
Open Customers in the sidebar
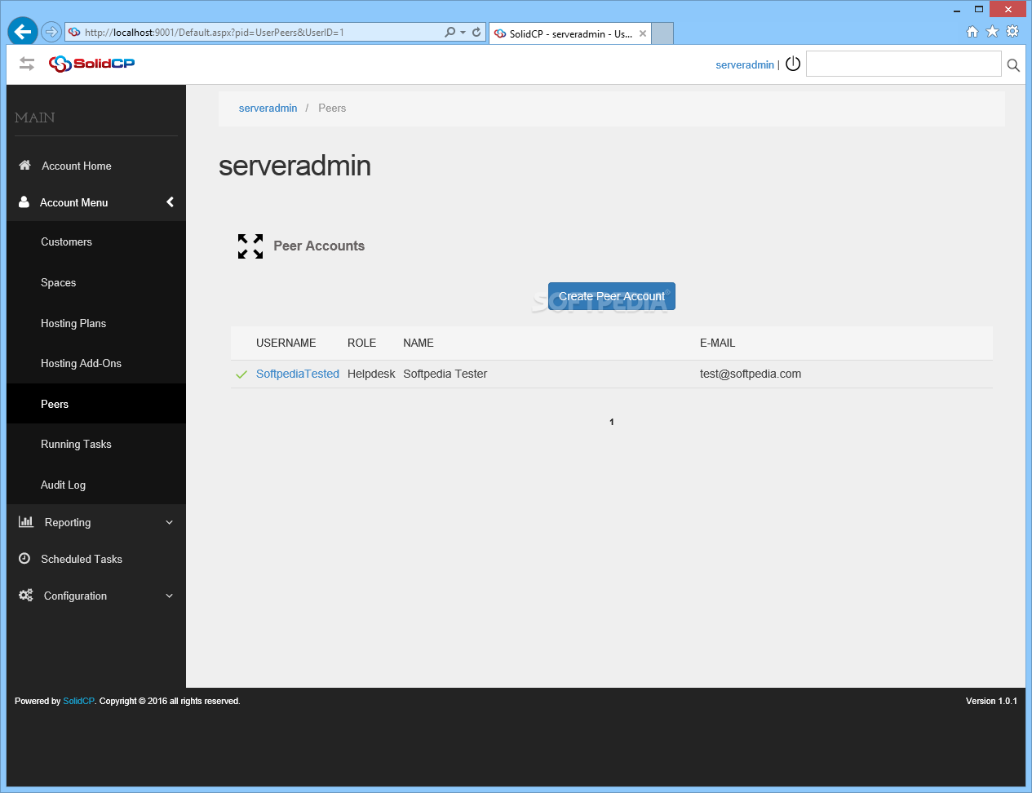pyautogui.click(x=66, y=241)
